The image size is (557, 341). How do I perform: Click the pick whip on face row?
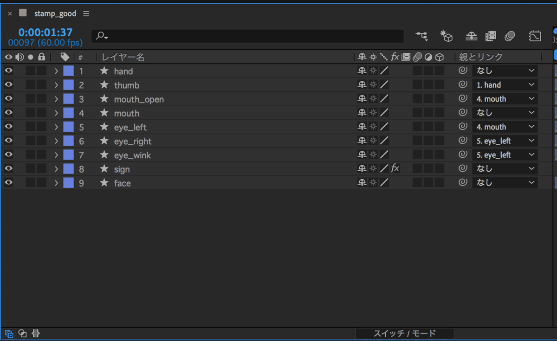click(x=462, y=182)
